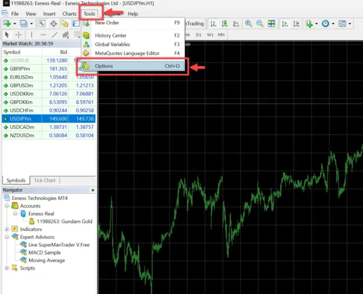Open the Charts menu
Screen dimensions: 363x294
(69, 14)
